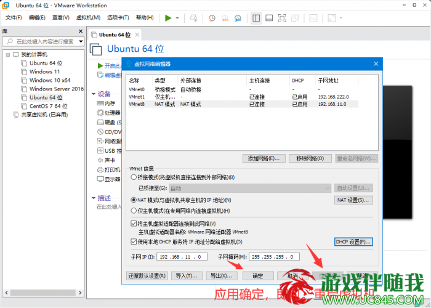Open DHCP 设置(P)... button
This screenshot has width=431, height=308.
[353, 242]
